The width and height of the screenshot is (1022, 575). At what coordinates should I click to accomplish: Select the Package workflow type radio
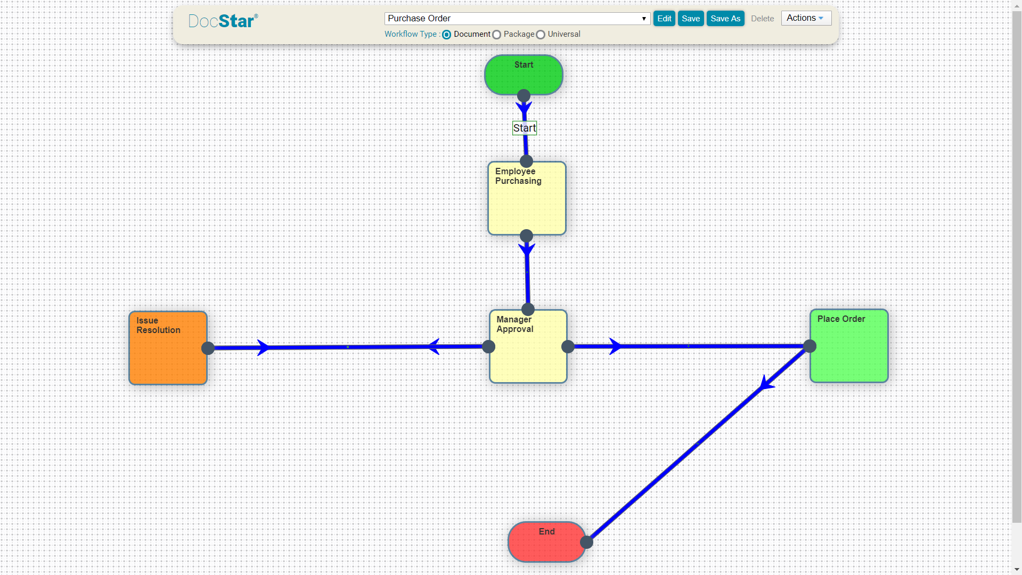coord(496,35)
